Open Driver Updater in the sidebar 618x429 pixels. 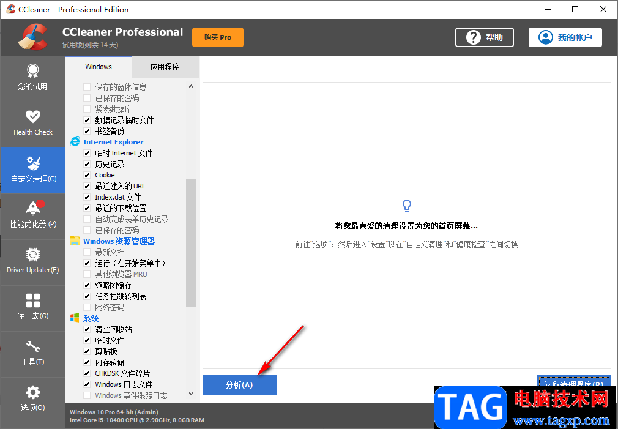point(32,262)
